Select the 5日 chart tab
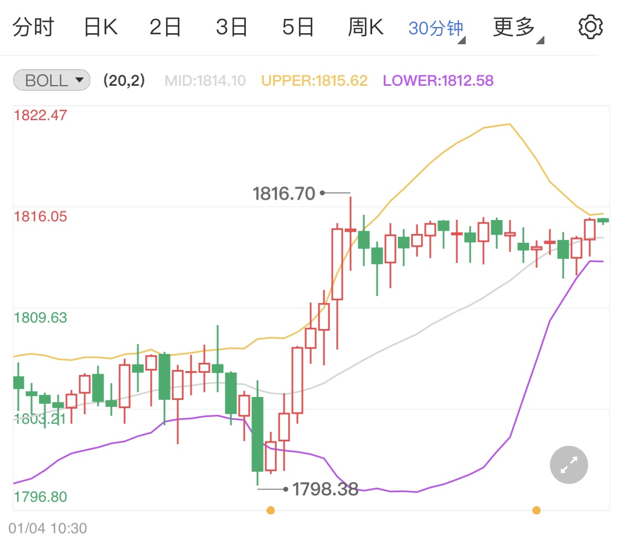Viewport: 623px width, 542px height. coord(298,27)
